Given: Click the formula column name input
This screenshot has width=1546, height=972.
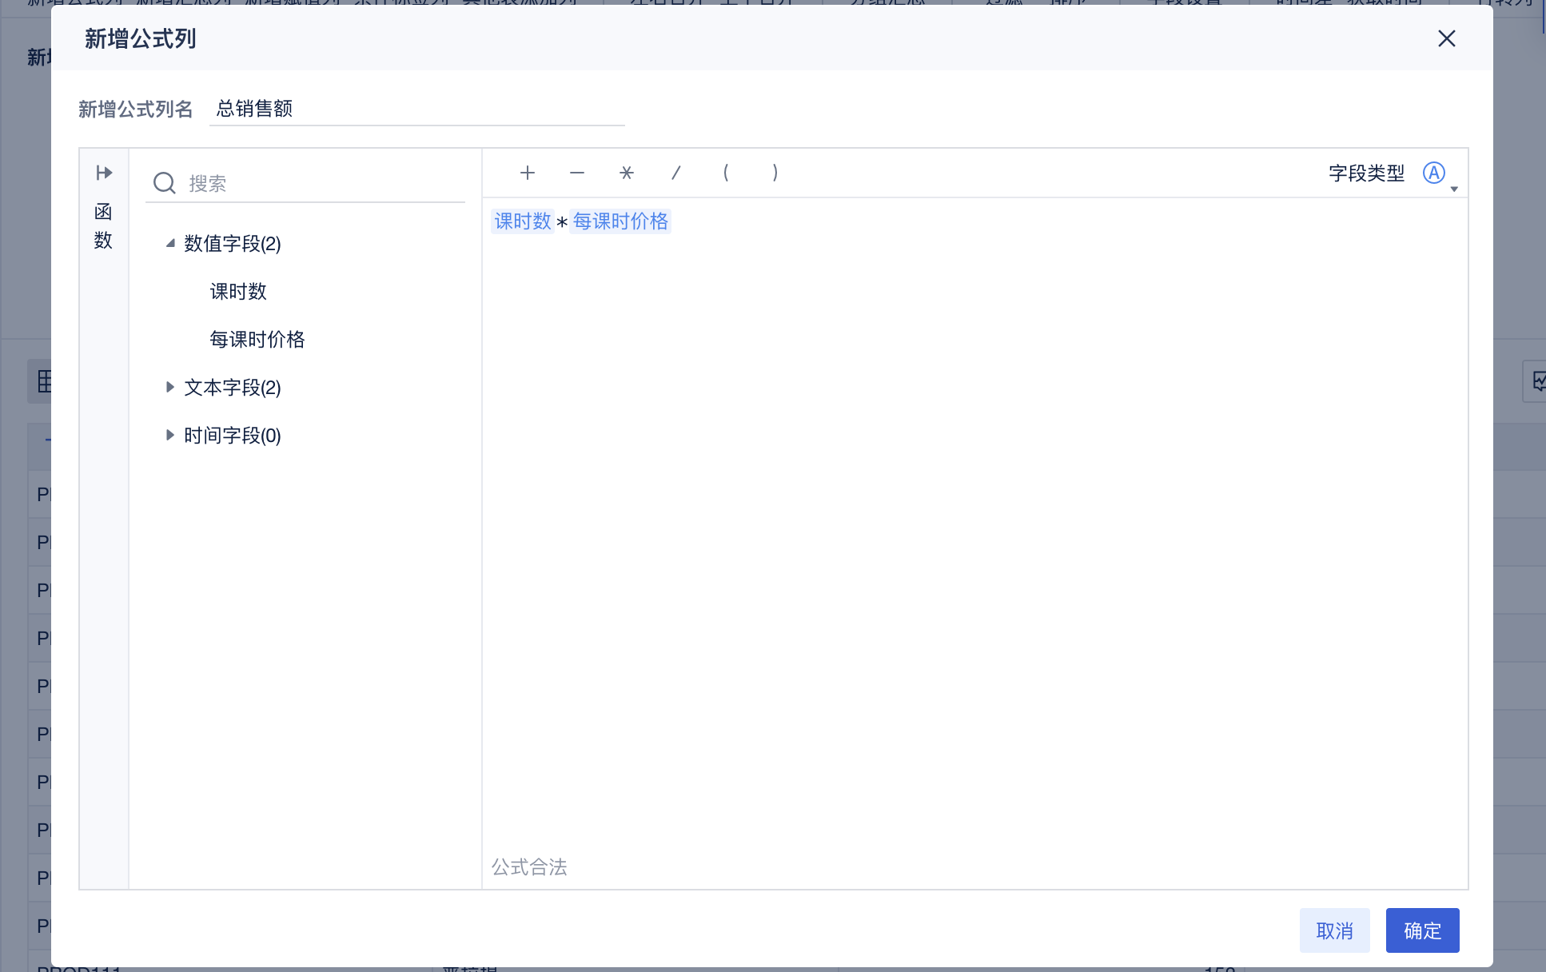Looking at the screenshot, I should tap(416, 109).
